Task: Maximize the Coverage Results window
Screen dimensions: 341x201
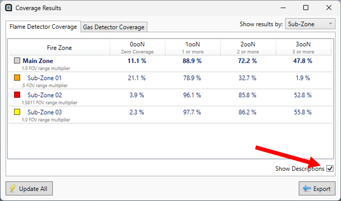Action: 306,9
